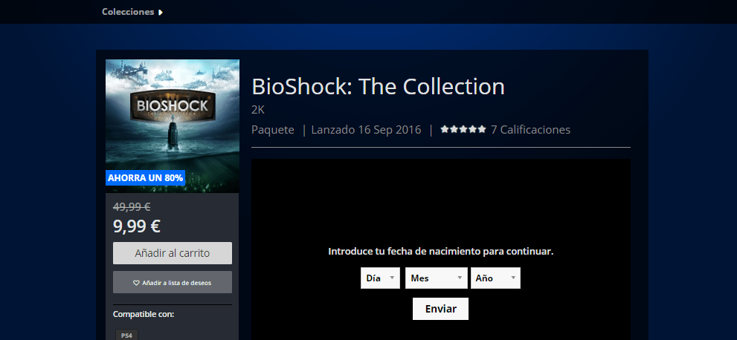Select the 9,99 € sale price
The width and height of the screenshot is (737, 340).
[137, 226]
